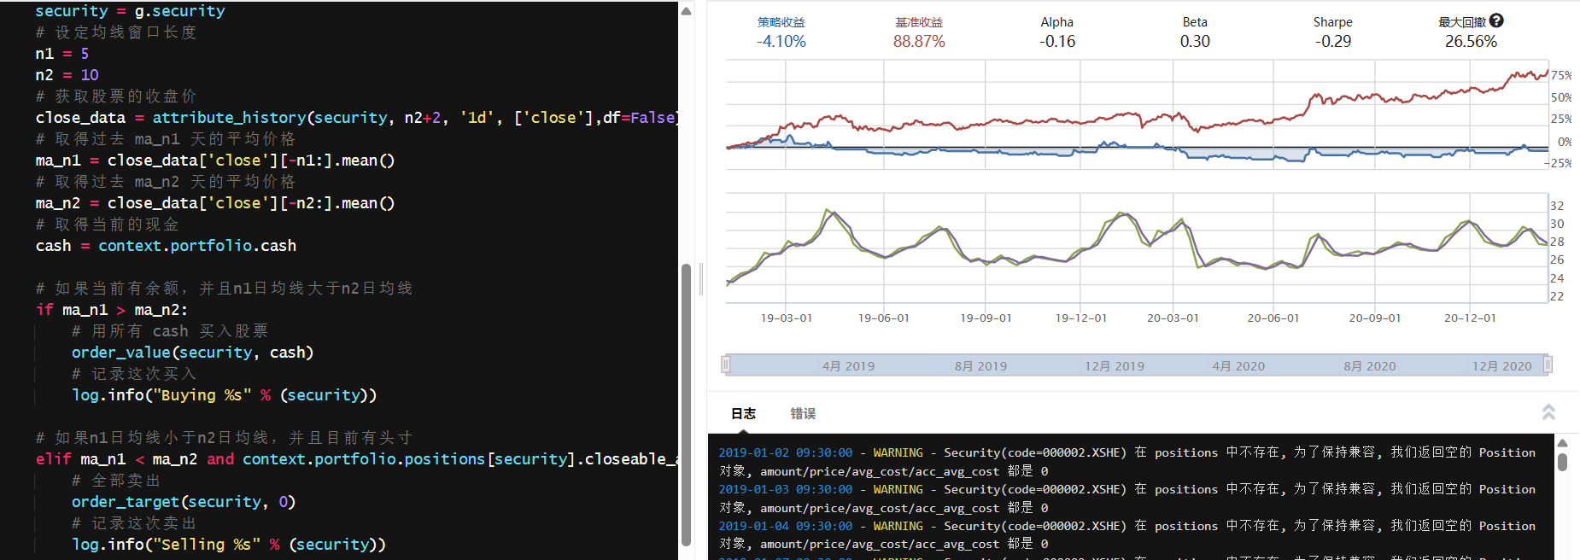Click the 4月 2019 label in range navigator
Viewport: 1580px width, 560px height.
(x=848, y=366)
